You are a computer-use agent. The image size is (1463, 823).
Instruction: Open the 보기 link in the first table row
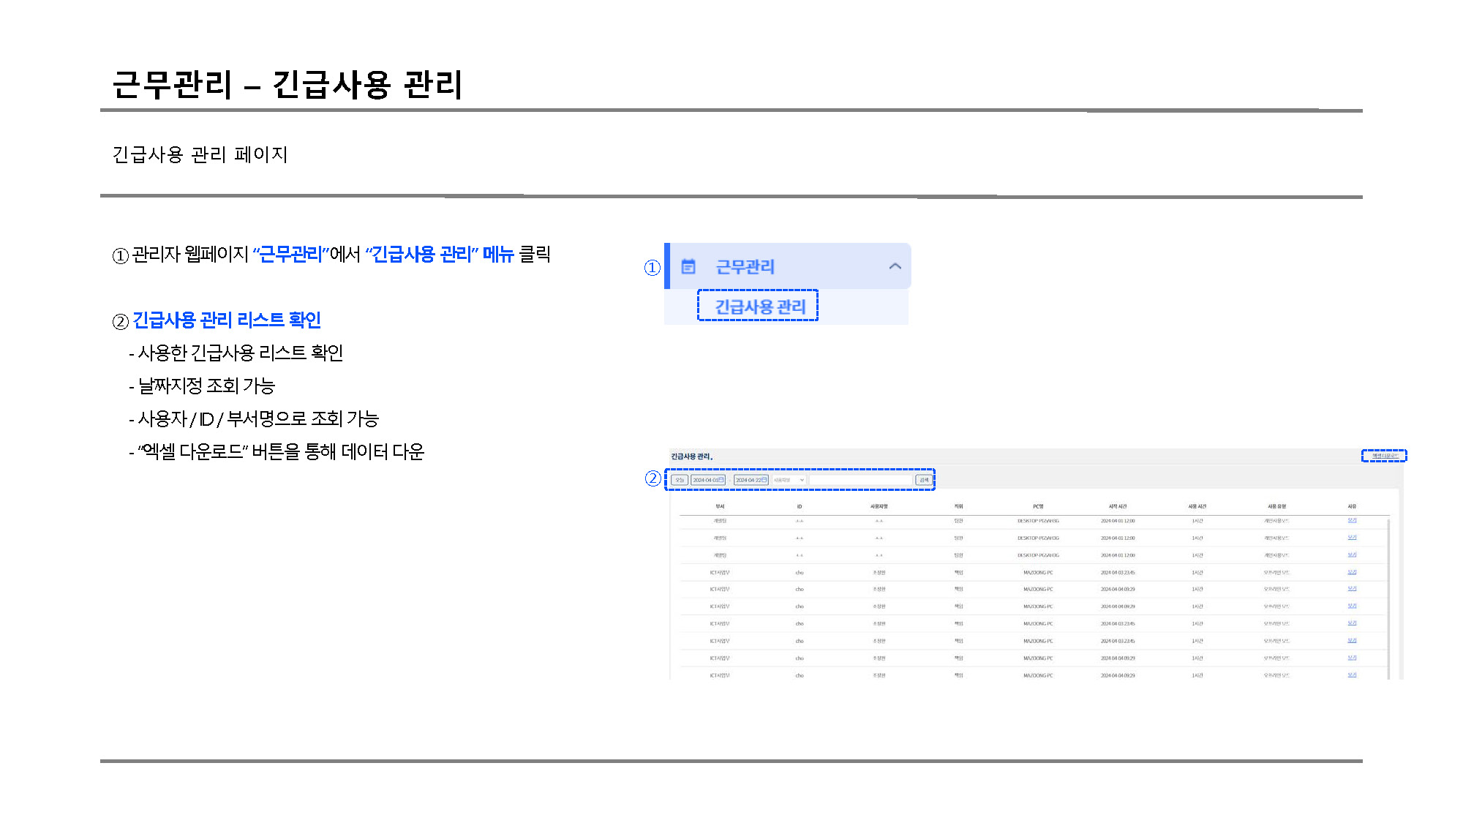[1352, 521]
